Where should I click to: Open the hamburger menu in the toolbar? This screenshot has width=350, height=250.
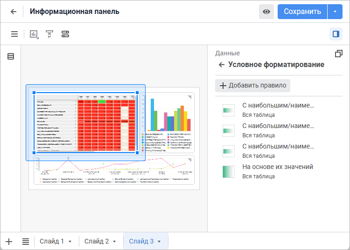click(14, 34)
